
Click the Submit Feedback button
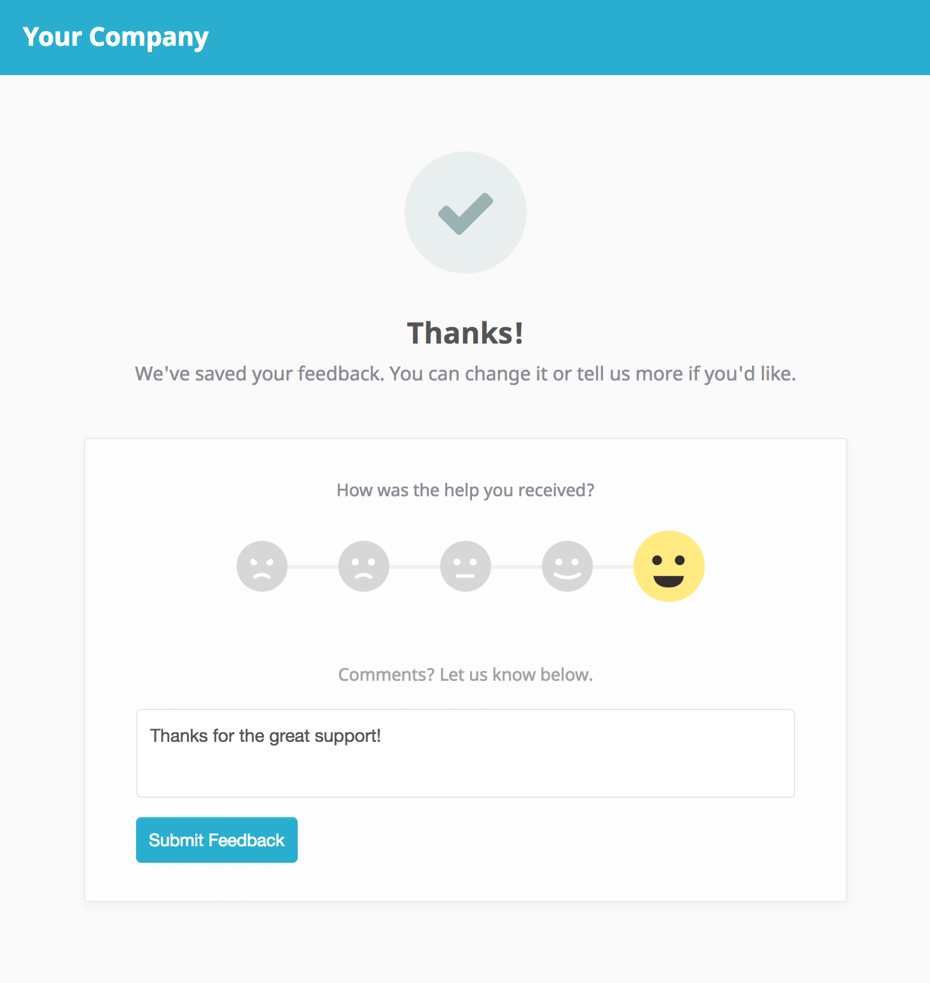217,840
